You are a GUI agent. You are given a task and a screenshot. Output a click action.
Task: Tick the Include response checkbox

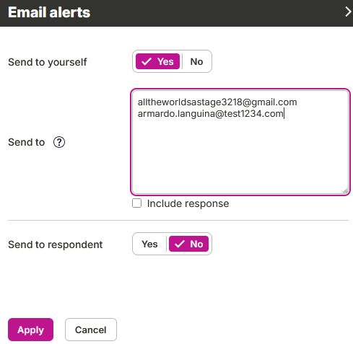tap(136, 203)
